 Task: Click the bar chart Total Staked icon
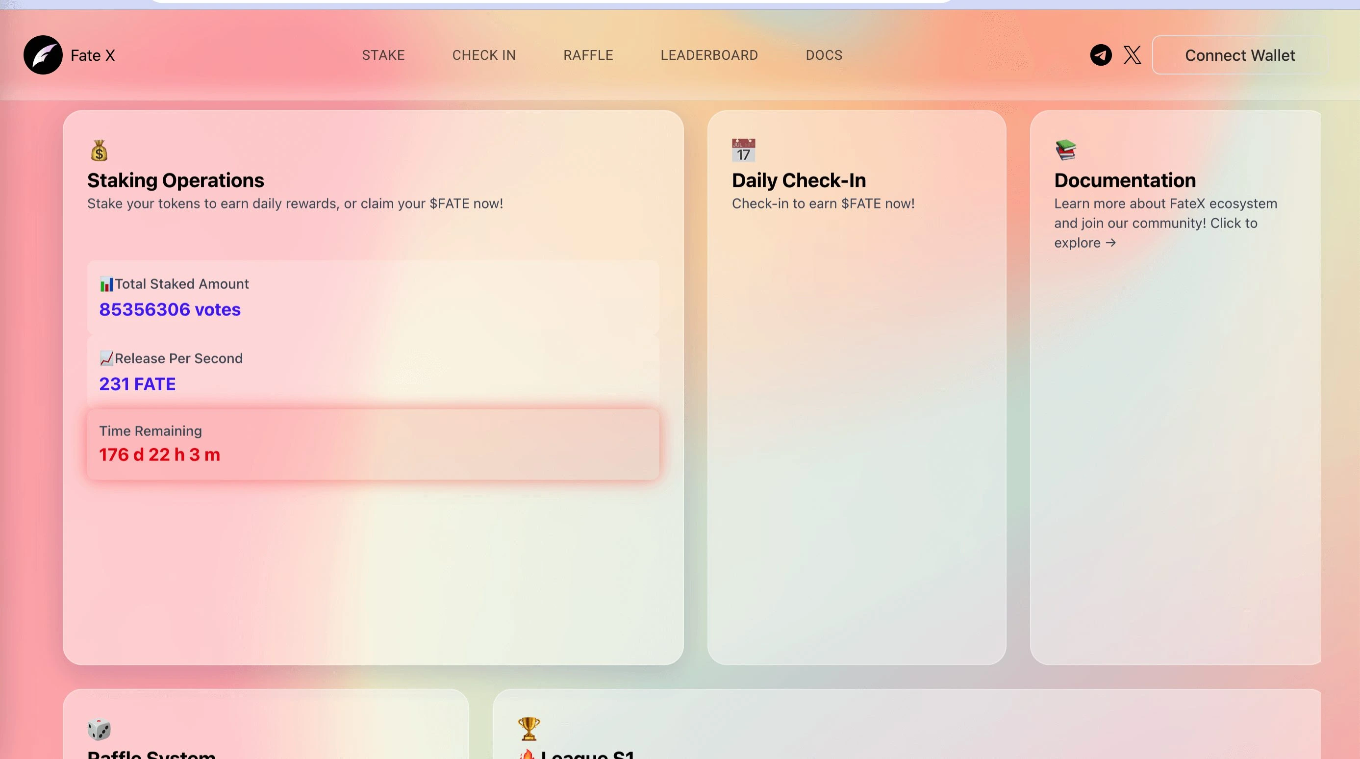coord(106,284)
